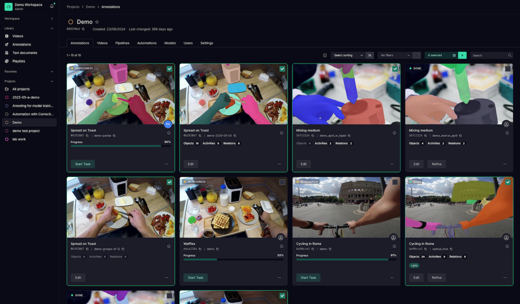
Task: Click Refine on the Mixing medium demo_testrun_april card
Action: [436, 164]
